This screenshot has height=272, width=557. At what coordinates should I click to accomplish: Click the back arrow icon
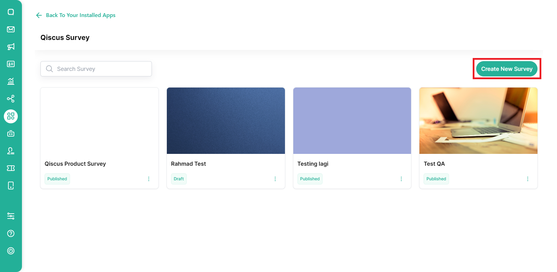pyautogui.click(x=39, y=15)
